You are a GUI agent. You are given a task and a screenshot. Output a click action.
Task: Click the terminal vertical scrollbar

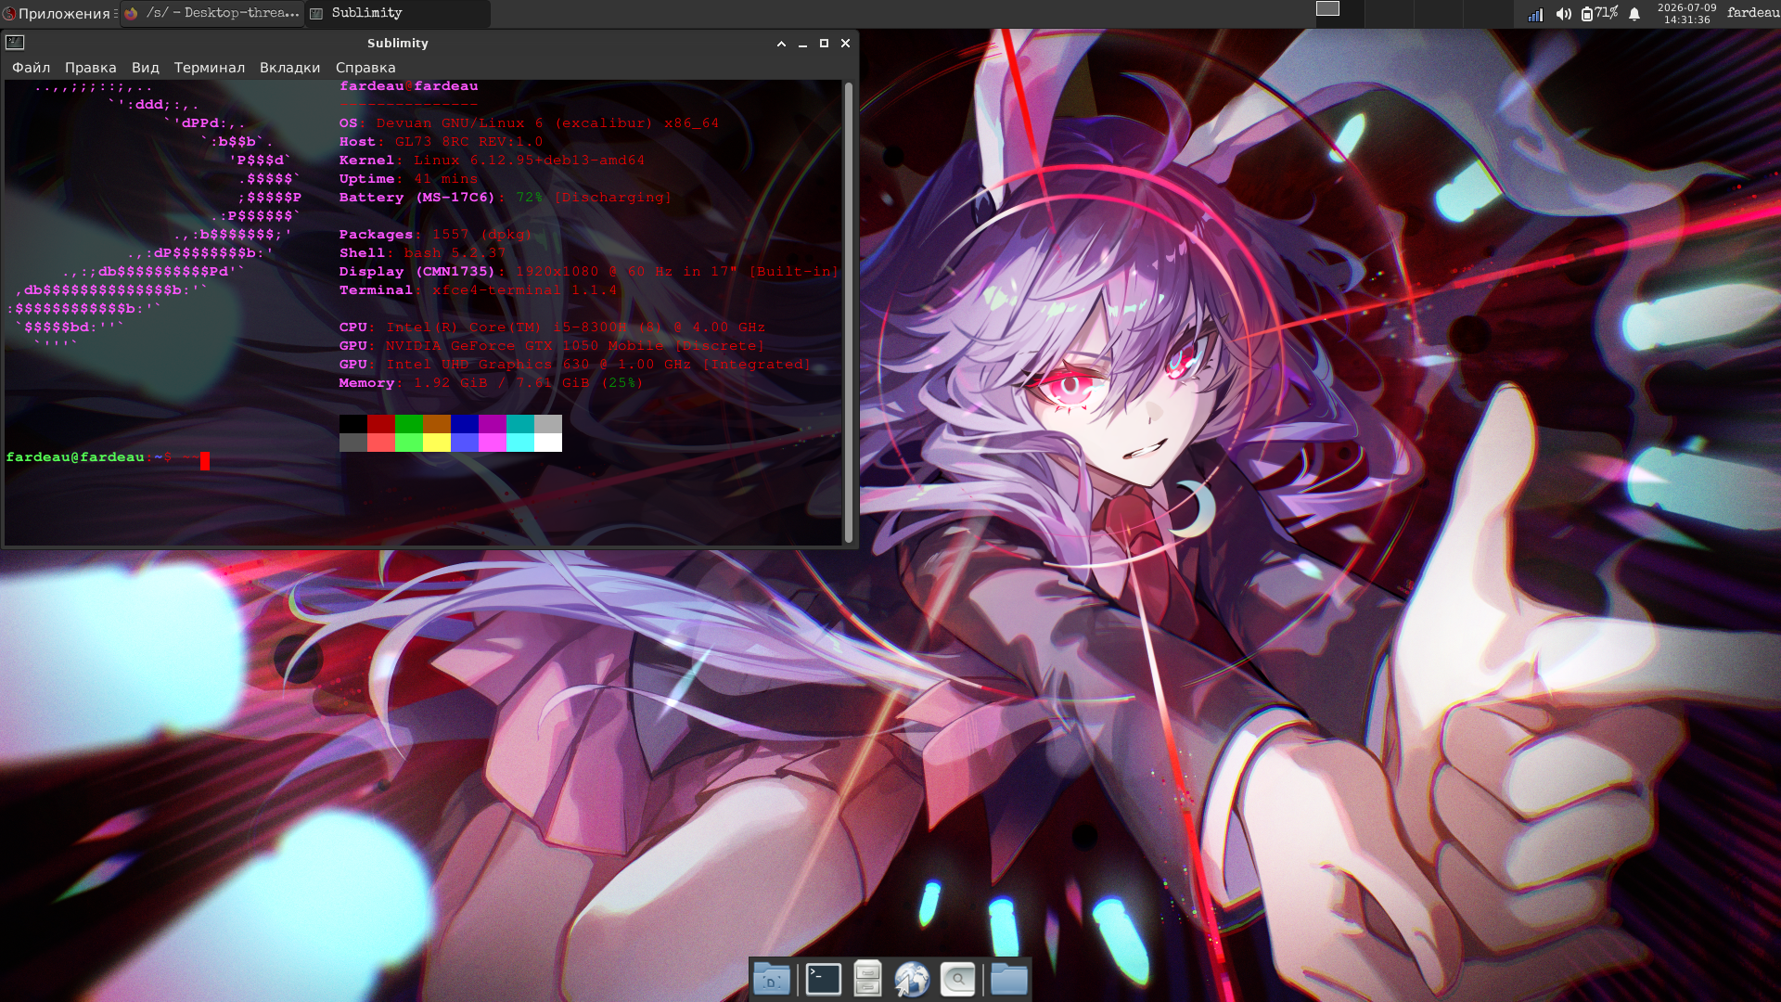848,313
